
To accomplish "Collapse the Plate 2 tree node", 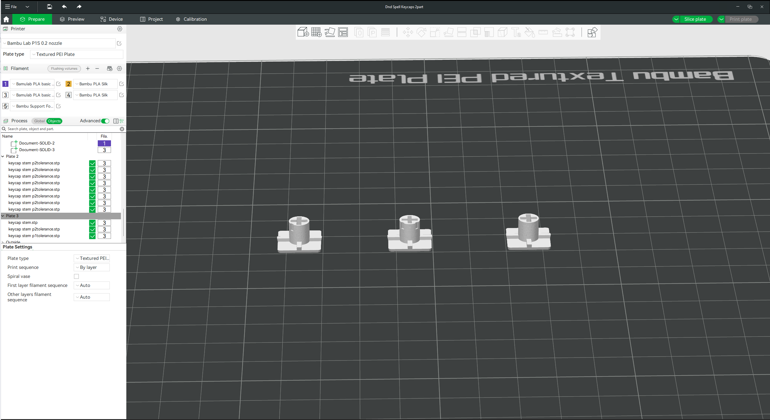I will (3, 156).
